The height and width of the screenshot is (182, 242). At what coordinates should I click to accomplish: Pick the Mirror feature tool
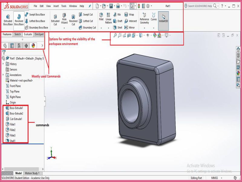(x=129, y=28)
